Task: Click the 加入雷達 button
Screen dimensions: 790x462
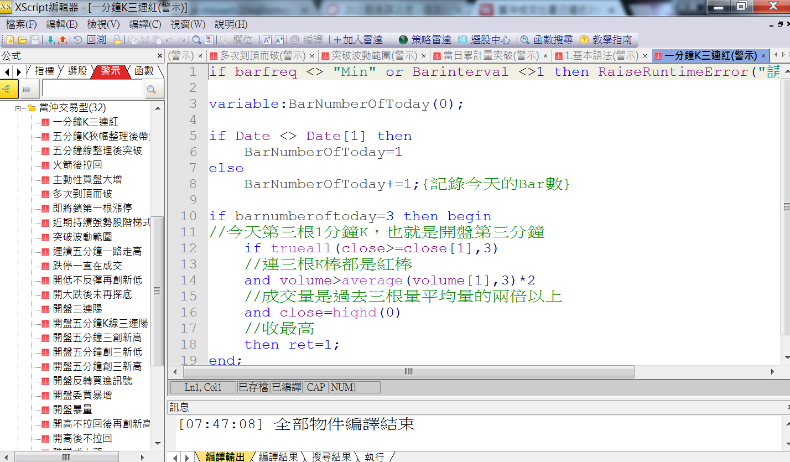Action: pos(358,40)
